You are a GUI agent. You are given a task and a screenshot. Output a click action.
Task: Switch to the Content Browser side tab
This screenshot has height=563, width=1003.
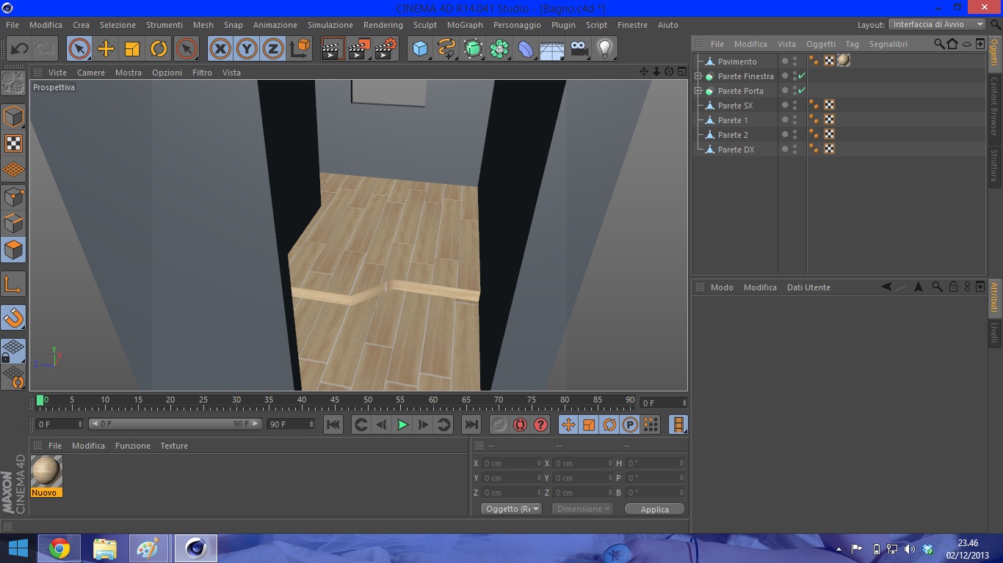pos(995,106)
